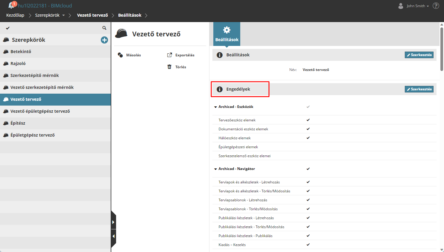
Task: Click the helmet icon beside Szerkezetépítő mérnök
Action: tap(6, 75)
